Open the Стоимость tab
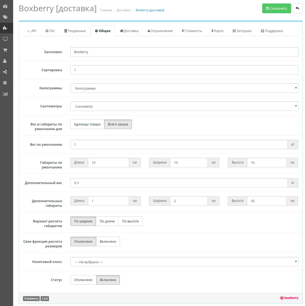Screen dimensions: 305x306 (x=192, y=31)
